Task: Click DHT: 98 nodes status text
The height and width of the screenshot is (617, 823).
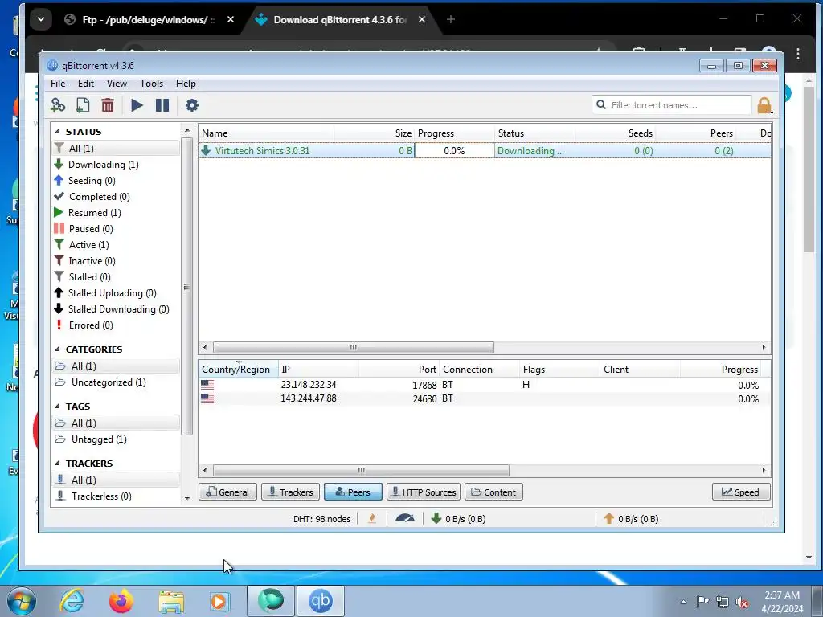Action: point(321,519)
